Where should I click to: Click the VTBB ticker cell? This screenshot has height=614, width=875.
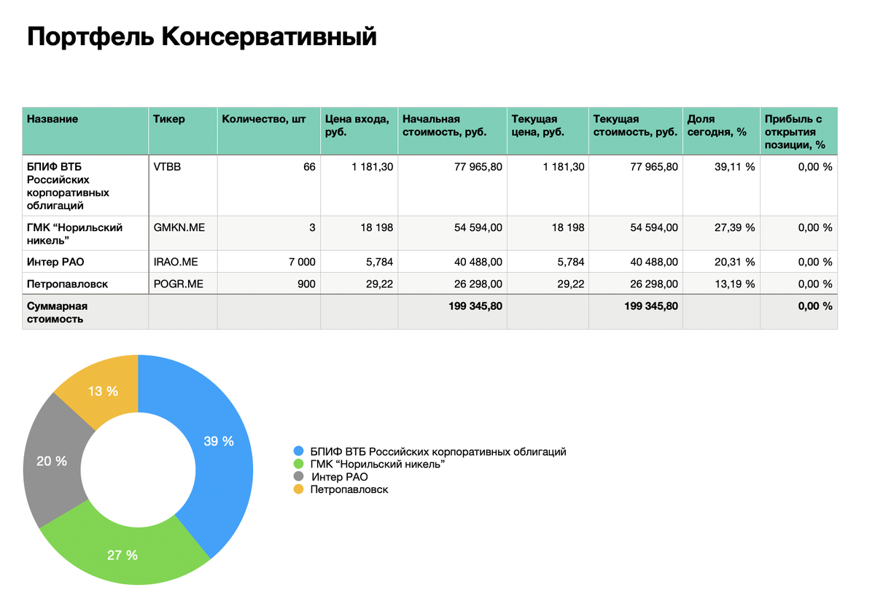coord(183,185)
